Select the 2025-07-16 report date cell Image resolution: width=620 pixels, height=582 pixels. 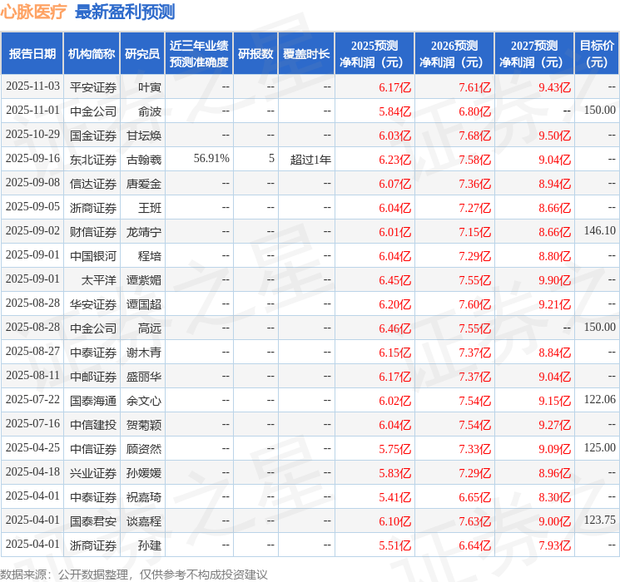32,425
